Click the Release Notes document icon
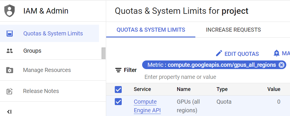Viewport: 290px width, 116px height. pos(10,91)
